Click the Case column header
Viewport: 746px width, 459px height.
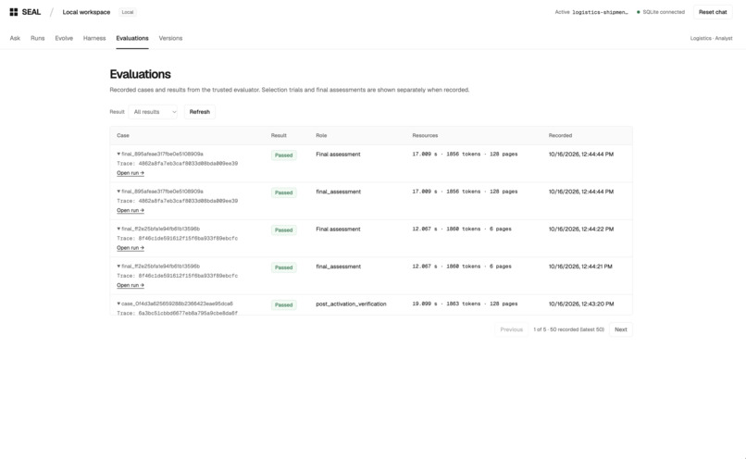[123, 135]
